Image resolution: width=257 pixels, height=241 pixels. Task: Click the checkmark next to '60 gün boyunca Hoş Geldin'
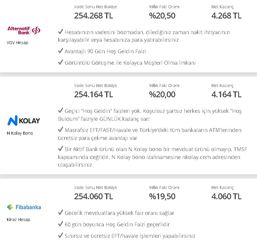pos(61,224)
